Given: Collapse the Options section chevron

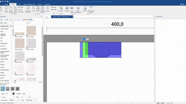Looking at the screenshot, I should [1, 85].
